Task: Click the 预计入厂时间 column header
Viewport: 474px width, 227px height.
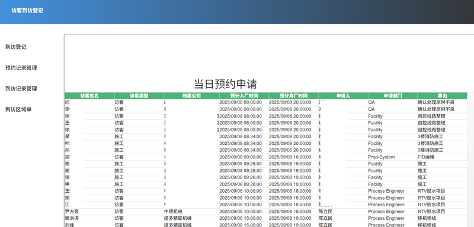Action: [244, 96]
